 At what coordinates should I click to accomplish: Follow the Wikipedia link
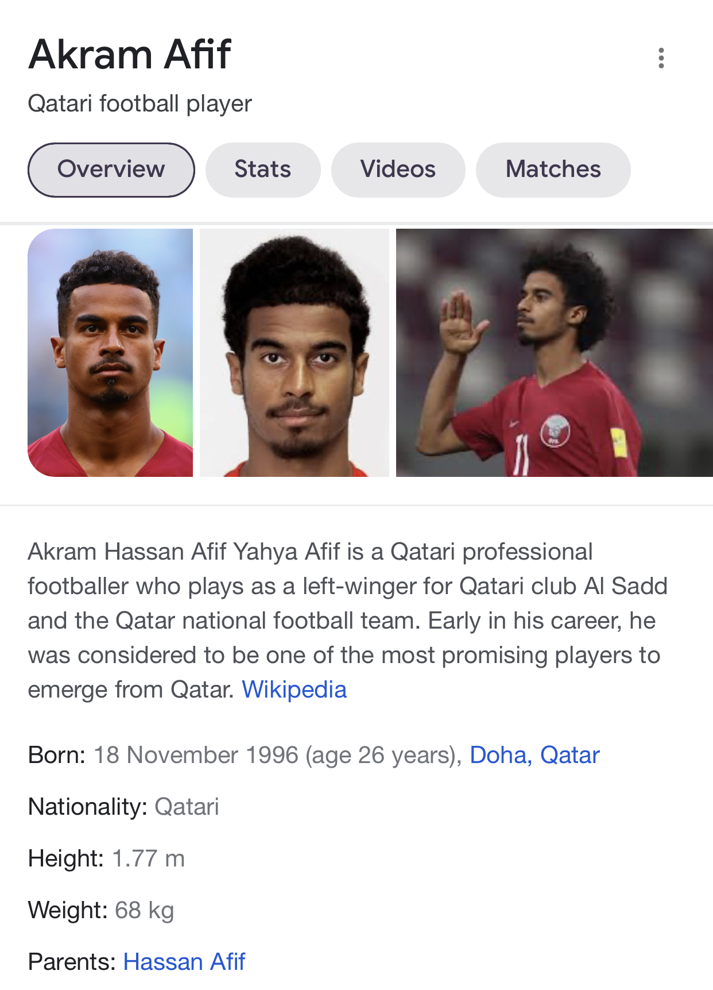[294, 689]
